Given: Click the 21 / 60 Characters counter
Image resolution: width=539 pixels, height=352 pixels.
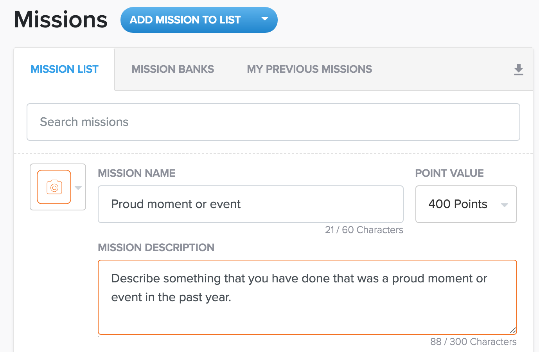Looking at the screenshot, I should (364, 230).
